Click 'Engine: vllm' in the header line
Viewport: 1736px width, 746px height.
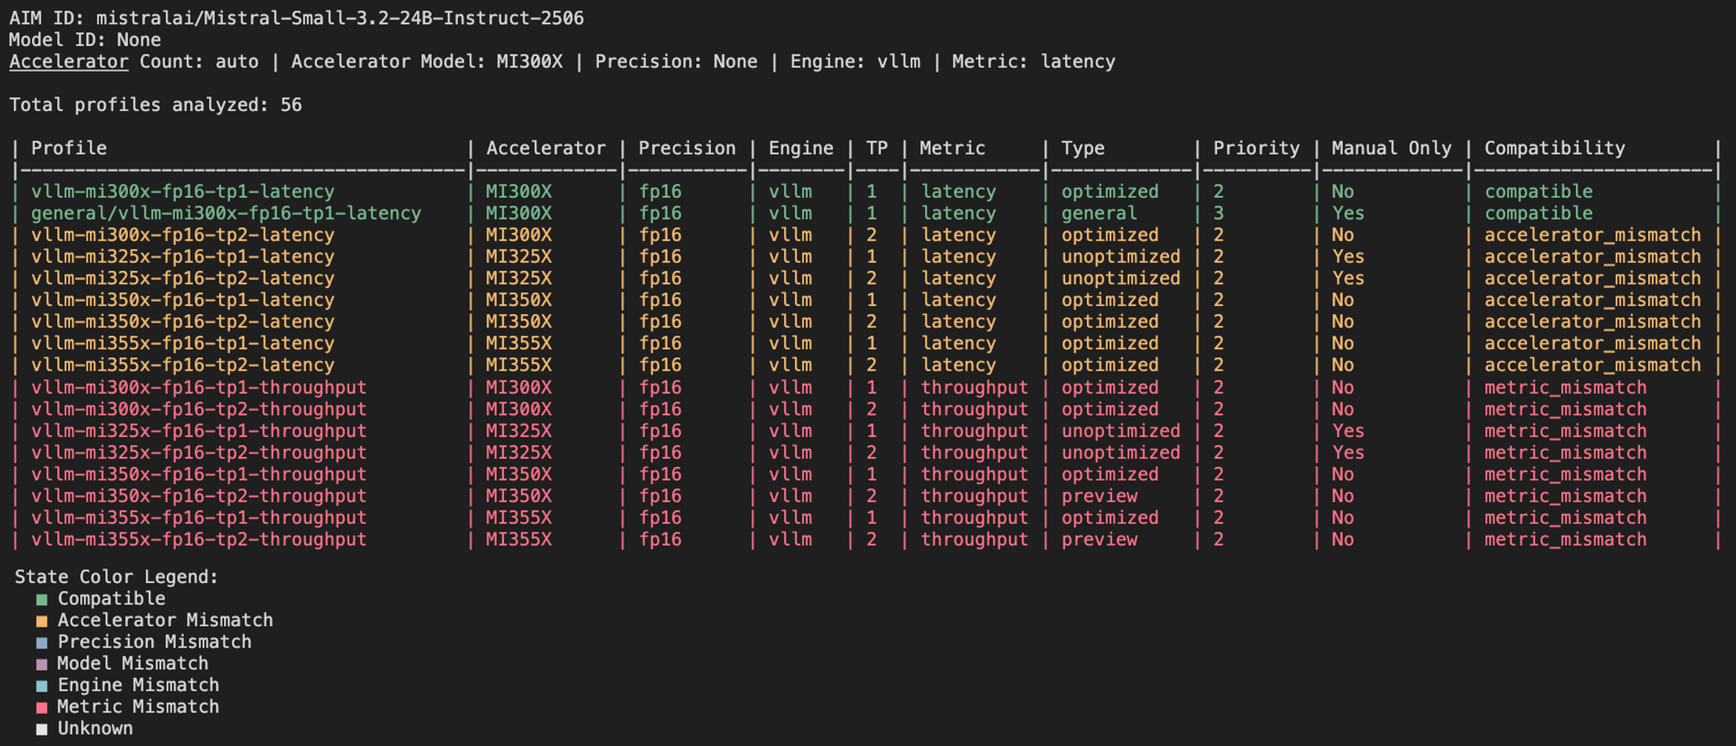pos(855,62)
